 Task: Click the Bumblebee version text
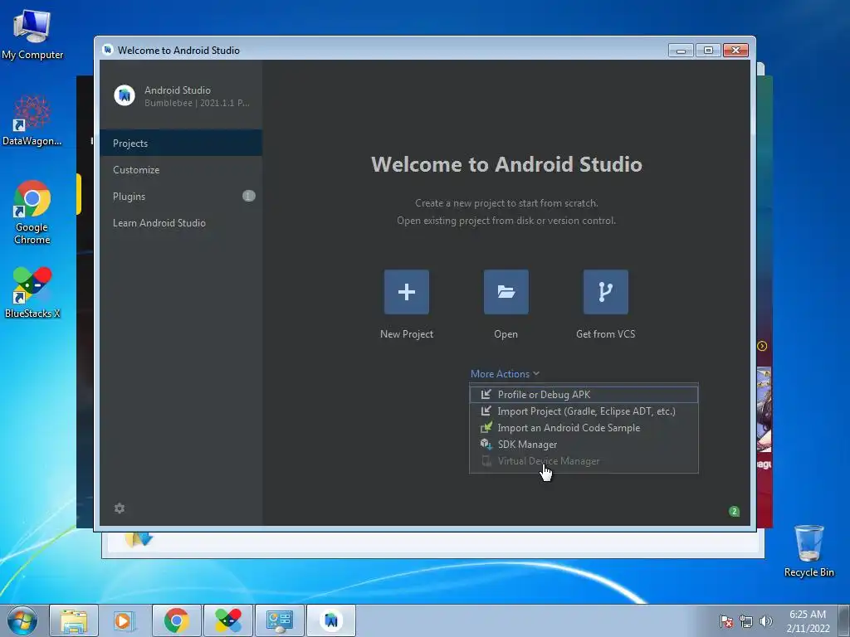pos(197,103)
